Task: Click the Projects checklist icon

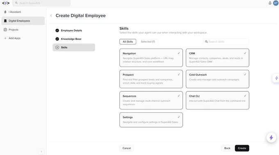Action: (5, 30)
